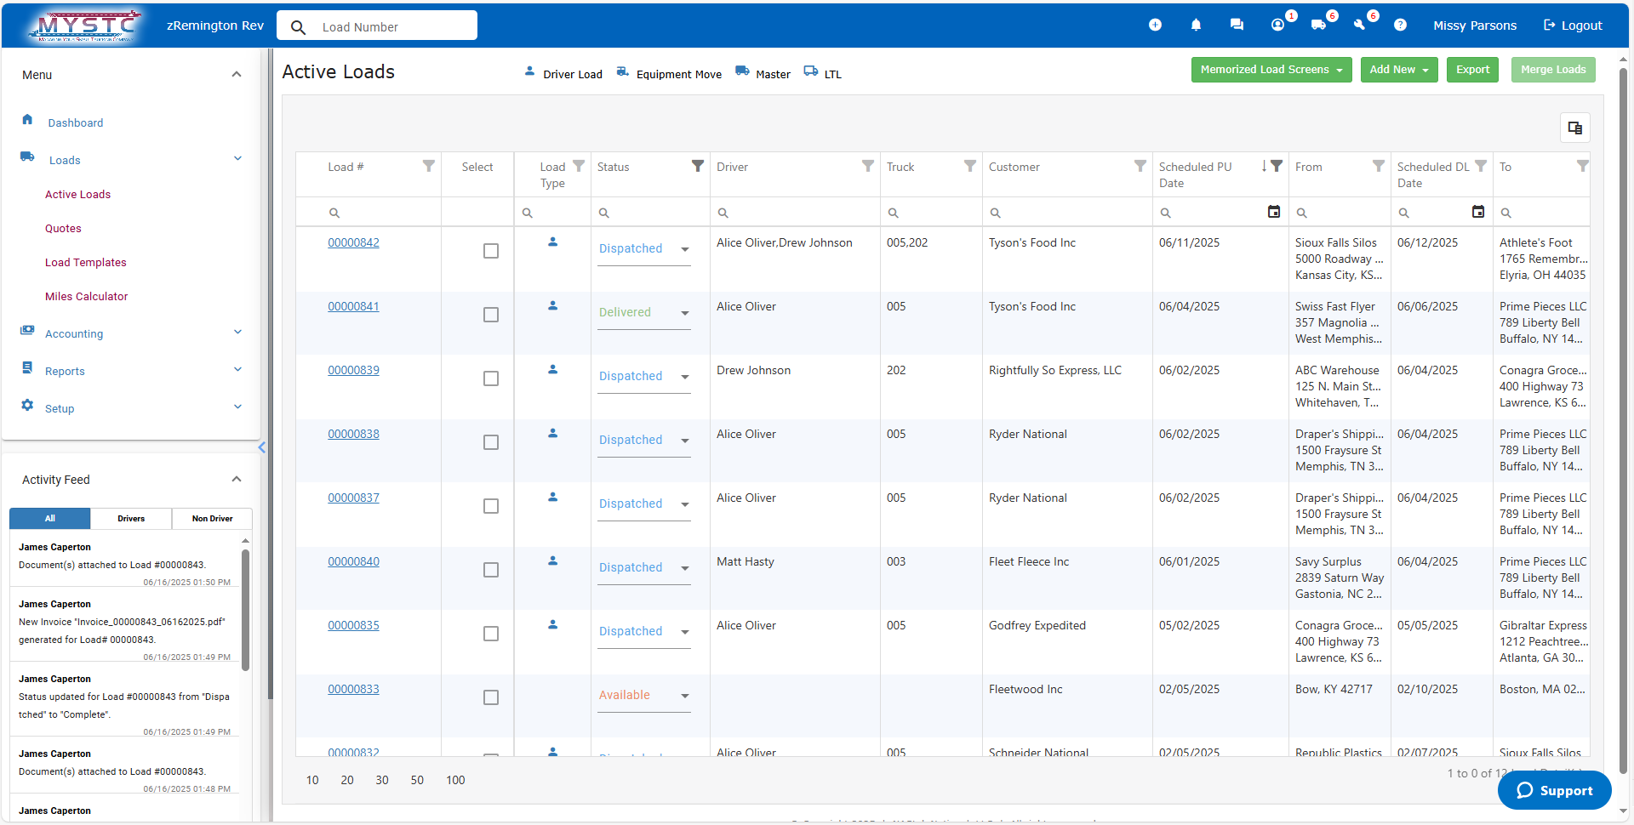1634x825 pixels.
Task: Click the help question mark icon
Action: point(1400,26)
